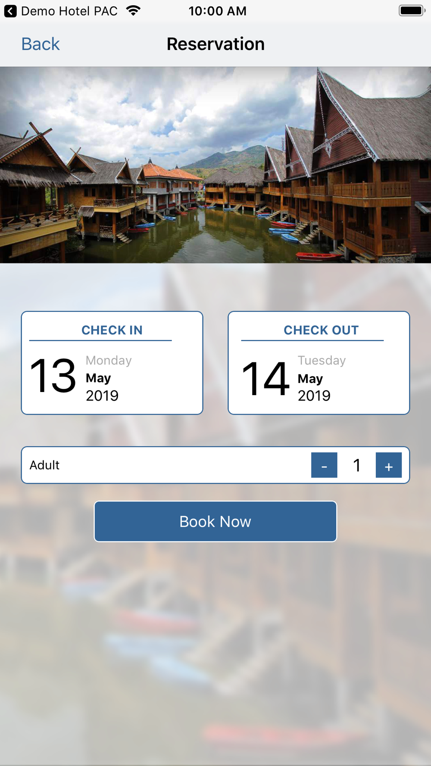
Task: Tap the Adult guest count field
Action: (215, 465)
